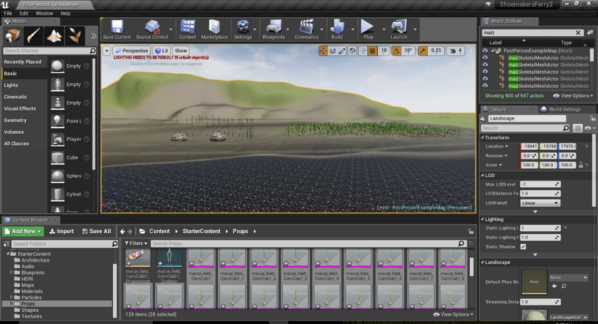Image resolution: width=598 pixels, height=324 pixels.
Task: Click the Build toolbar icon
Action: 337,29
